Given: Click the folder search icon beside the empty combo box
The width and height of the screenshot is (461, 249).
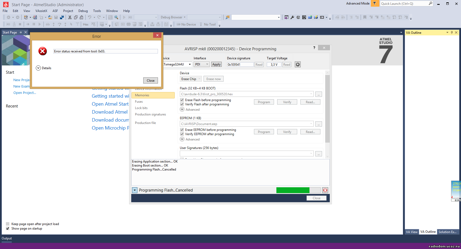Looking at the screenshot, I should point(228,17).
